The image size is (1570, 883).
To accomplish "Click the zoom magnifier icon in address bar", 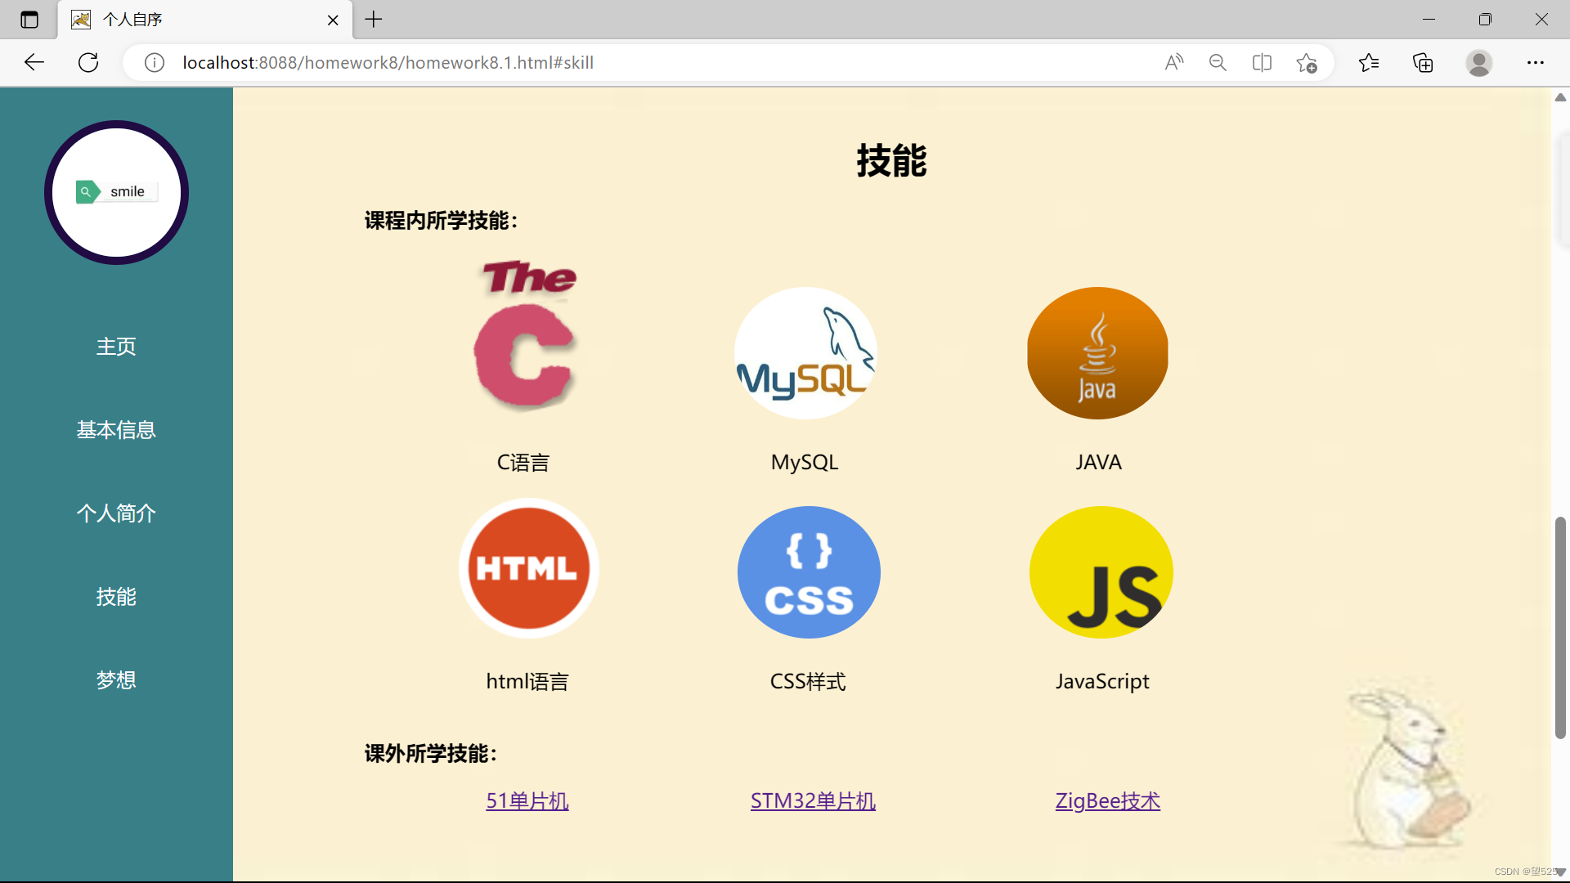I will tap(1218, 62).
